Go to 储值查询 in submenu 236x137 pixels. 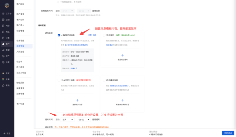point(20,88)
